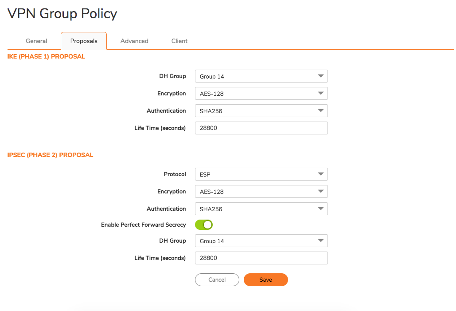Open the Phase 1 Authentication dropdown showing SHA256

[x=261, y=110]
